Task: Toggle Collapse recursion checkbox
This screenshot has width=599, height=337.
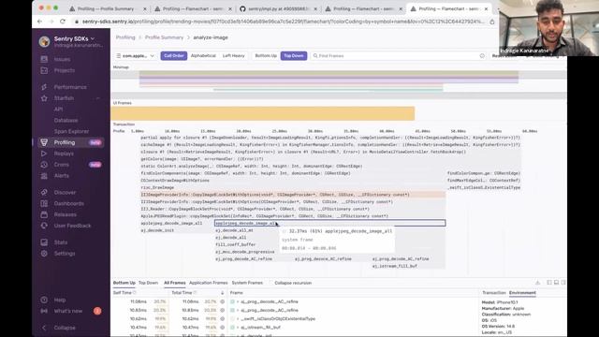Action: 270,283
